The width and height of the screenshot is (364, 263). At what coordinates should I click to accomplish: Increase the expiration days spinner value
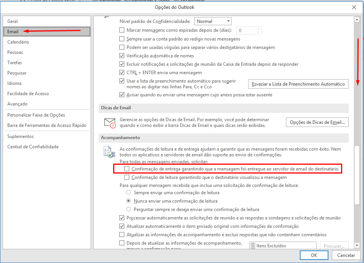258,29
